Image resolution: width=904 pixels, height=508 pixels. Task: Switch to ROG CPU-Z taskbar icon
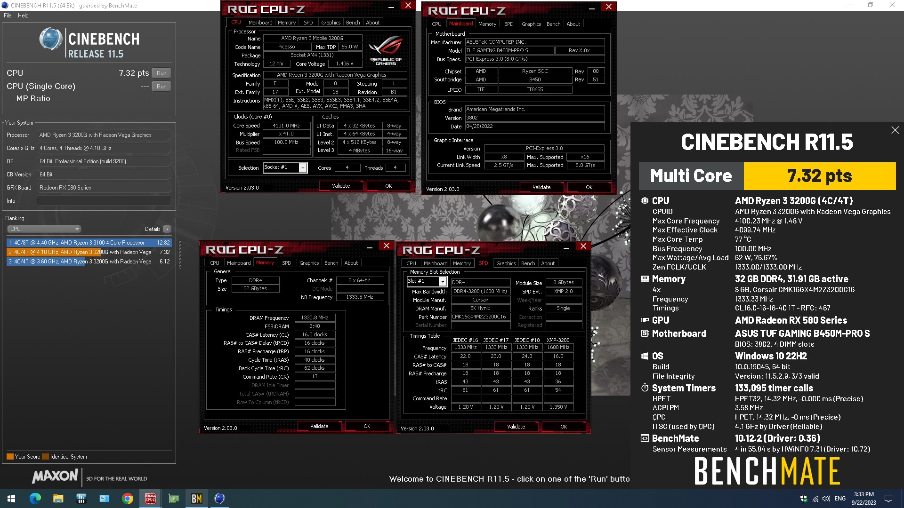click(150, 499)
